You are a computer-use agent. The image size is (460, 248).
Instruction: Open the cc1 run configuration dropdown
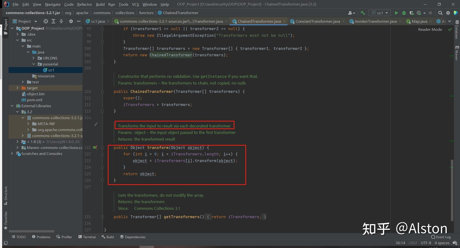(x=379, y=13)
